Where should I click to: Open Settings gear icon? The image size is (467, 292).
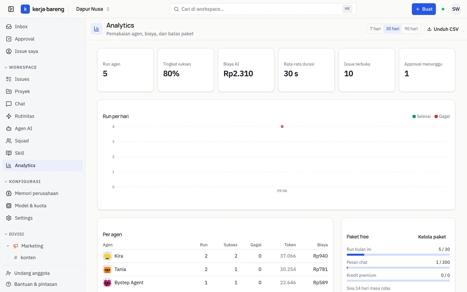[x=9, y=218]
